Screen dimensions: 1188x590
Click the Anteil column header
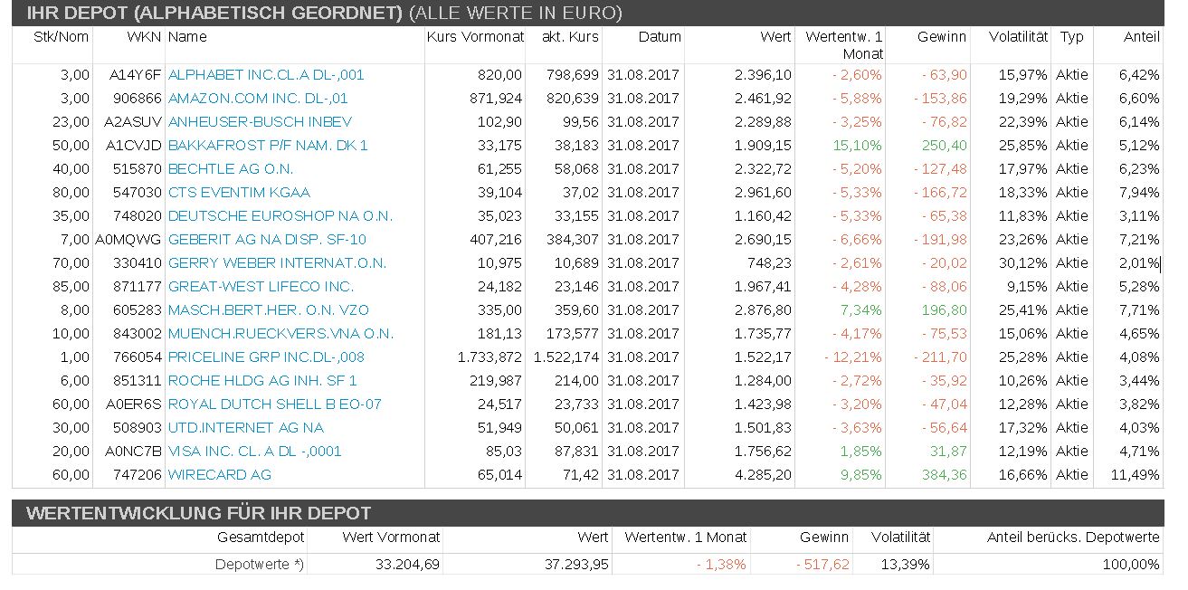point(1141,37)
